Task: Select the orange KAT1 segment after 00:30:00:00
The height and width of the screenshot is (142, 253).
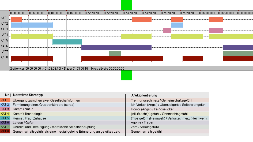Action: 142,19
